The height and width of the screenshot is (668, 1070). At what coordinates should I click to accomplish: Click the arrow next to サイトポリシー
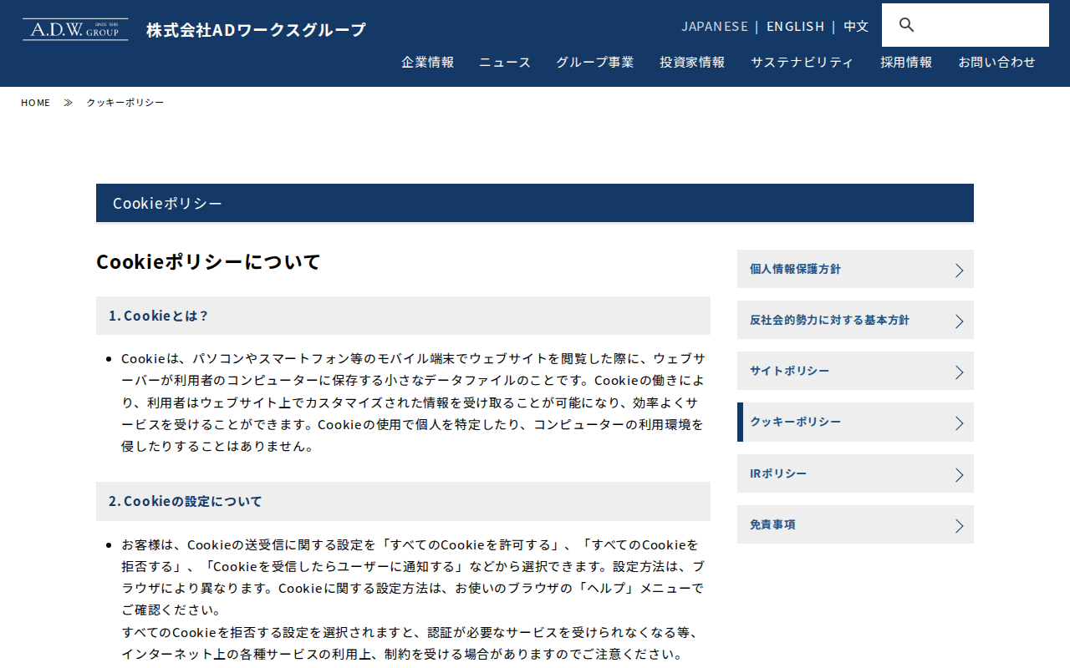point(959,372)
